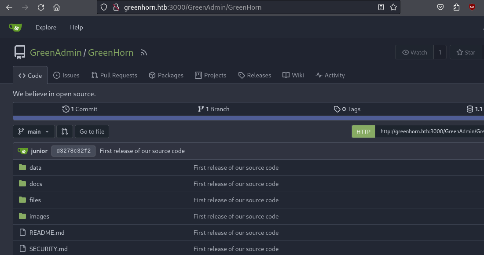This screenshot has width=484, height=255.
Task: Reload the page with browser refresh icon
Action: (40, 7)
